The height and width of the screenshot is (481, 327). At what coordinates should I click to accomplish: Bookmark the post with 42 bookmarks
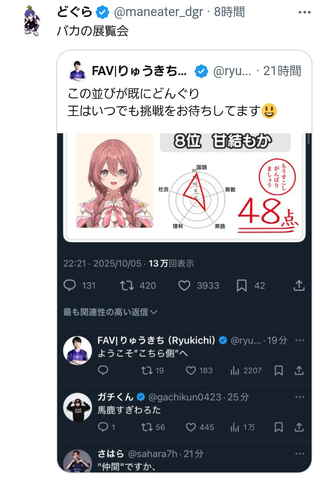point(242,285)
